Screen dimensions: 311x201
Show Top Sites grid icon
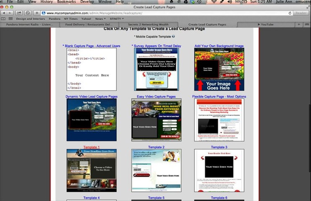(x=11, y=19)
